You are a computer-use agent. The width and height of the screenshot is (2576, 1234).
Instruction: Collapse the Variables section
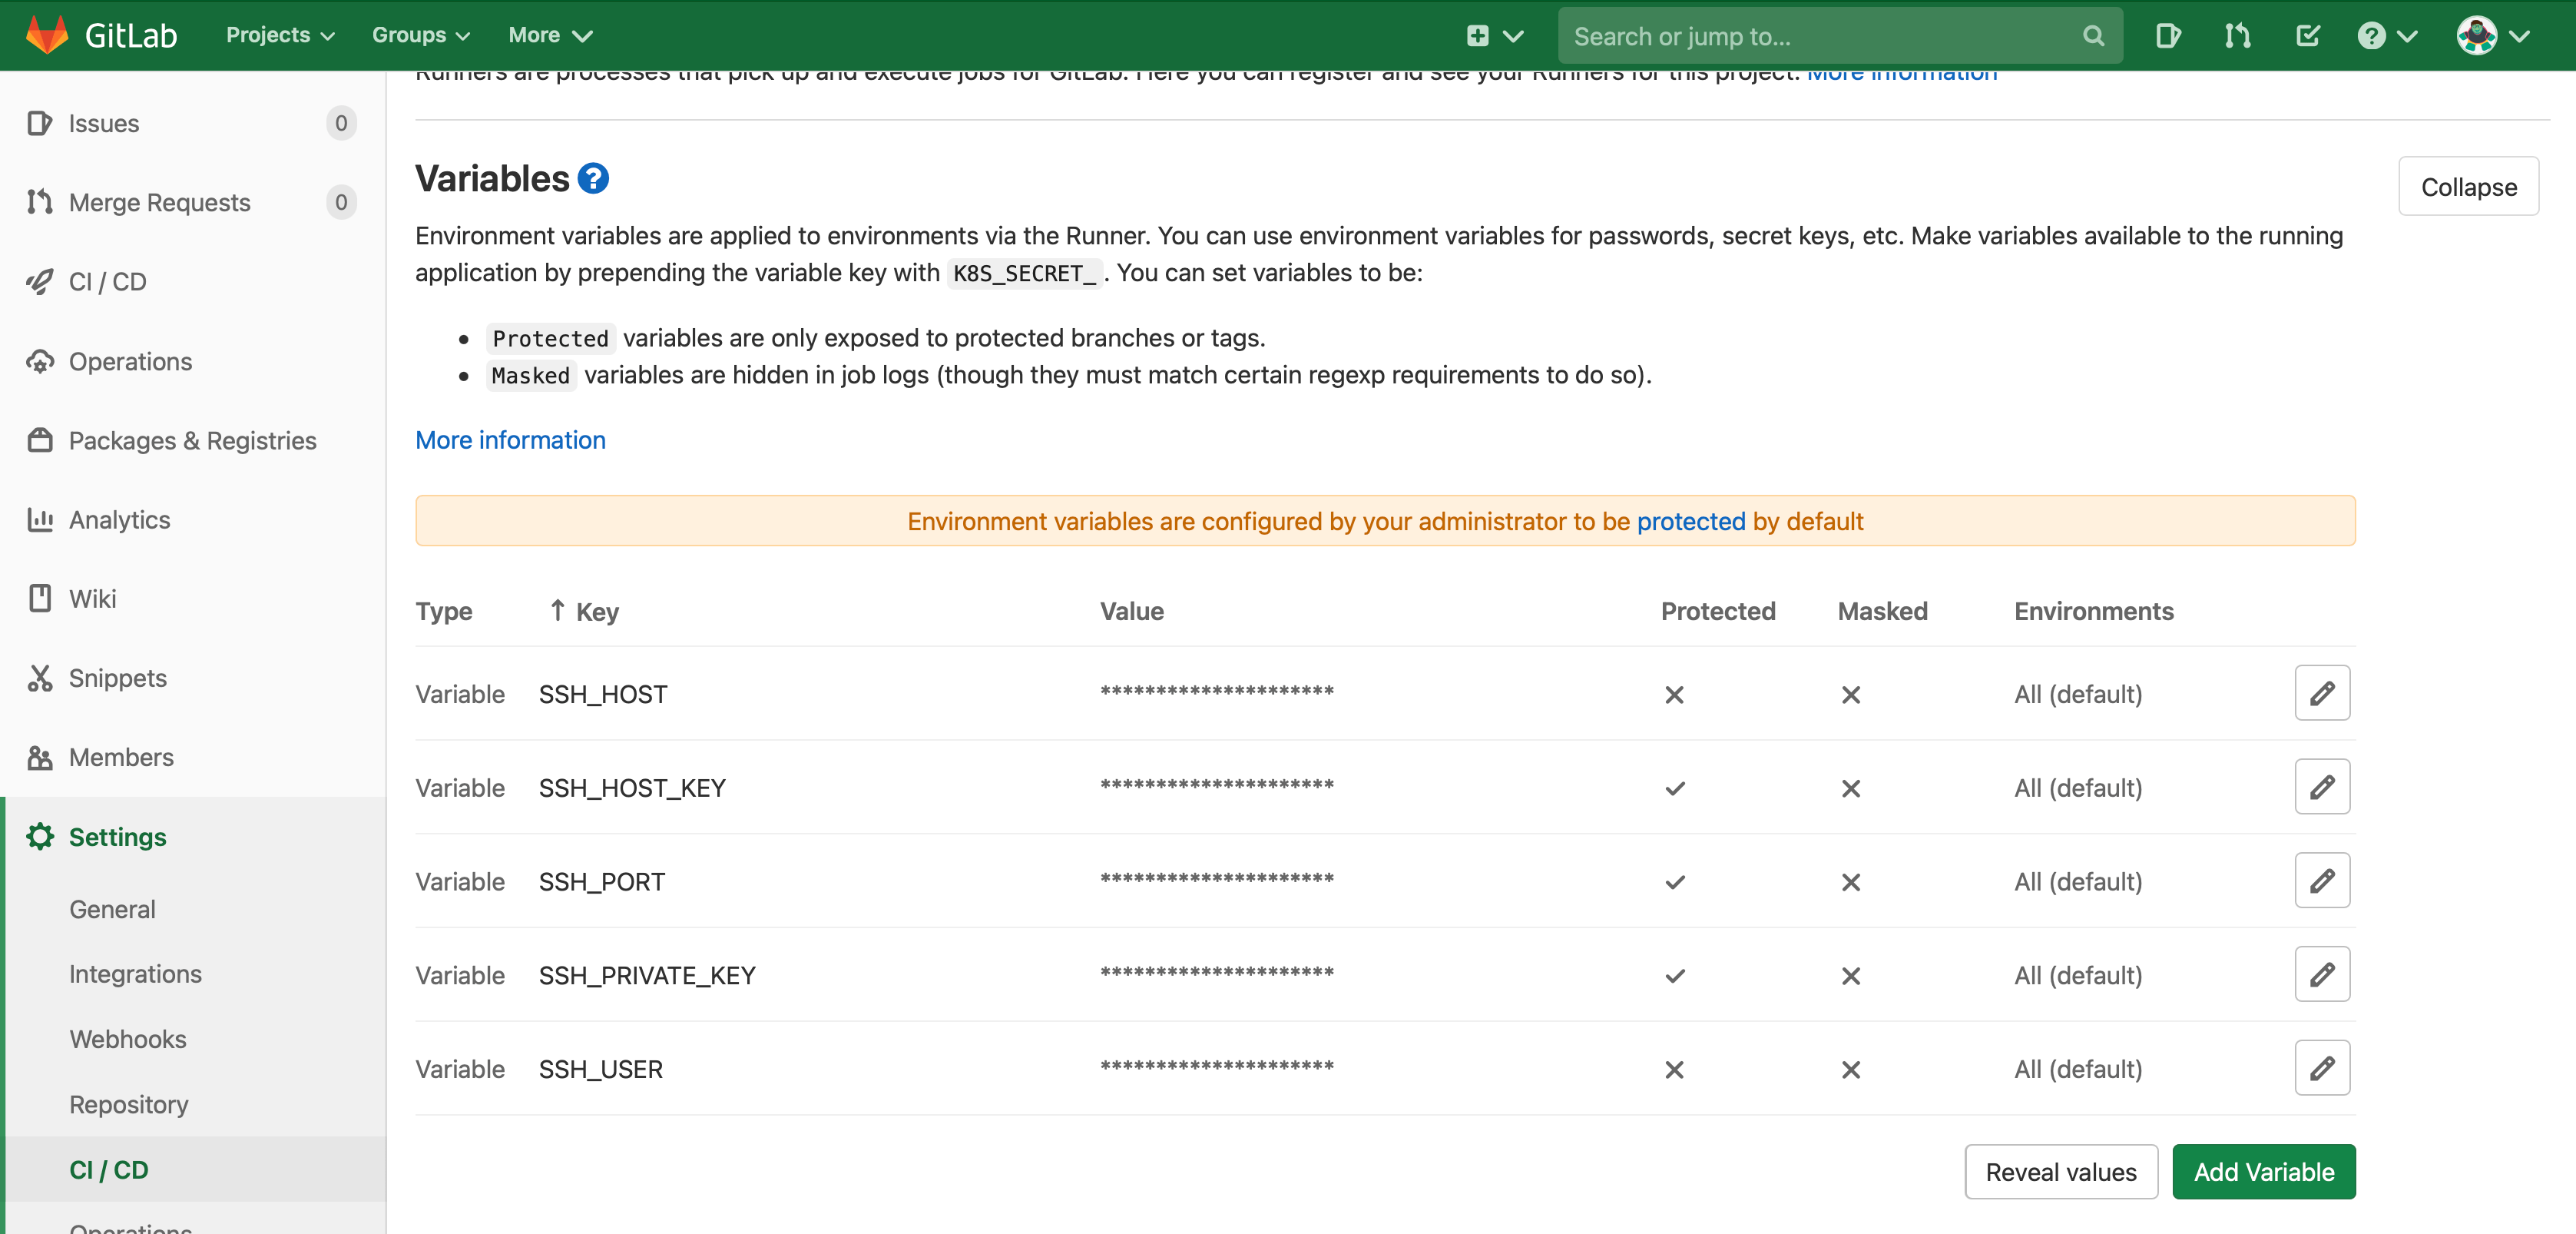coord(2467,186)
